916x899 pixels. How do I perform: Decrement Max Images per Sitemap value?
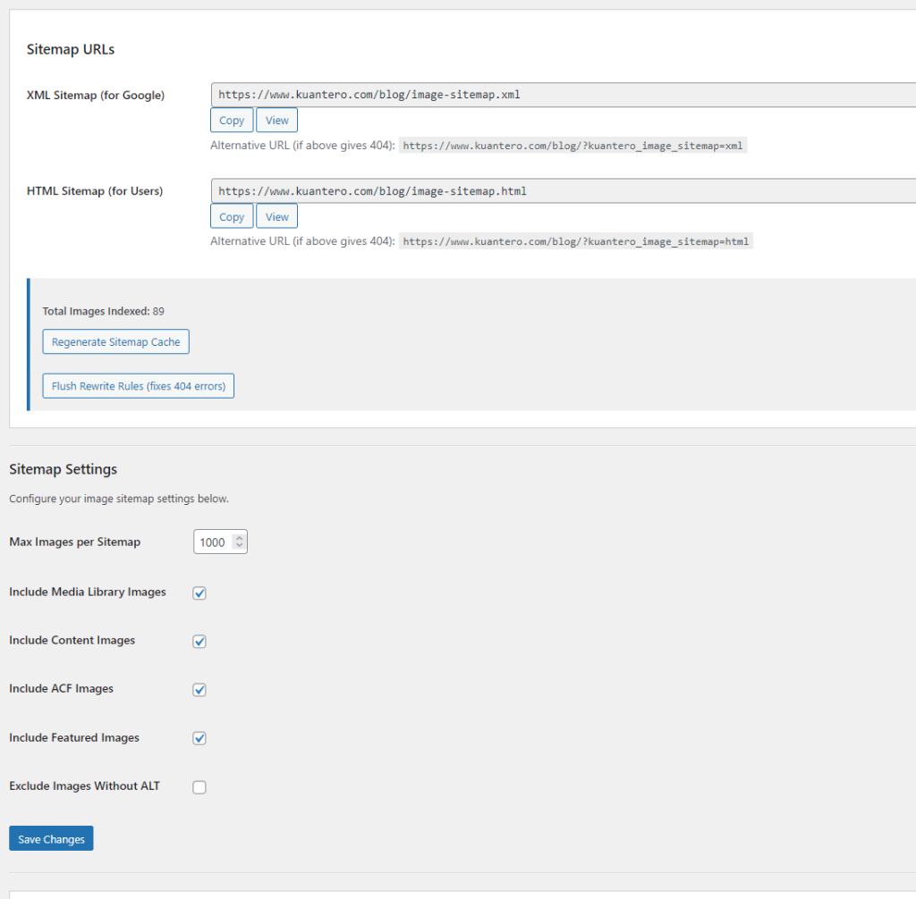click(x=240, y=545)
